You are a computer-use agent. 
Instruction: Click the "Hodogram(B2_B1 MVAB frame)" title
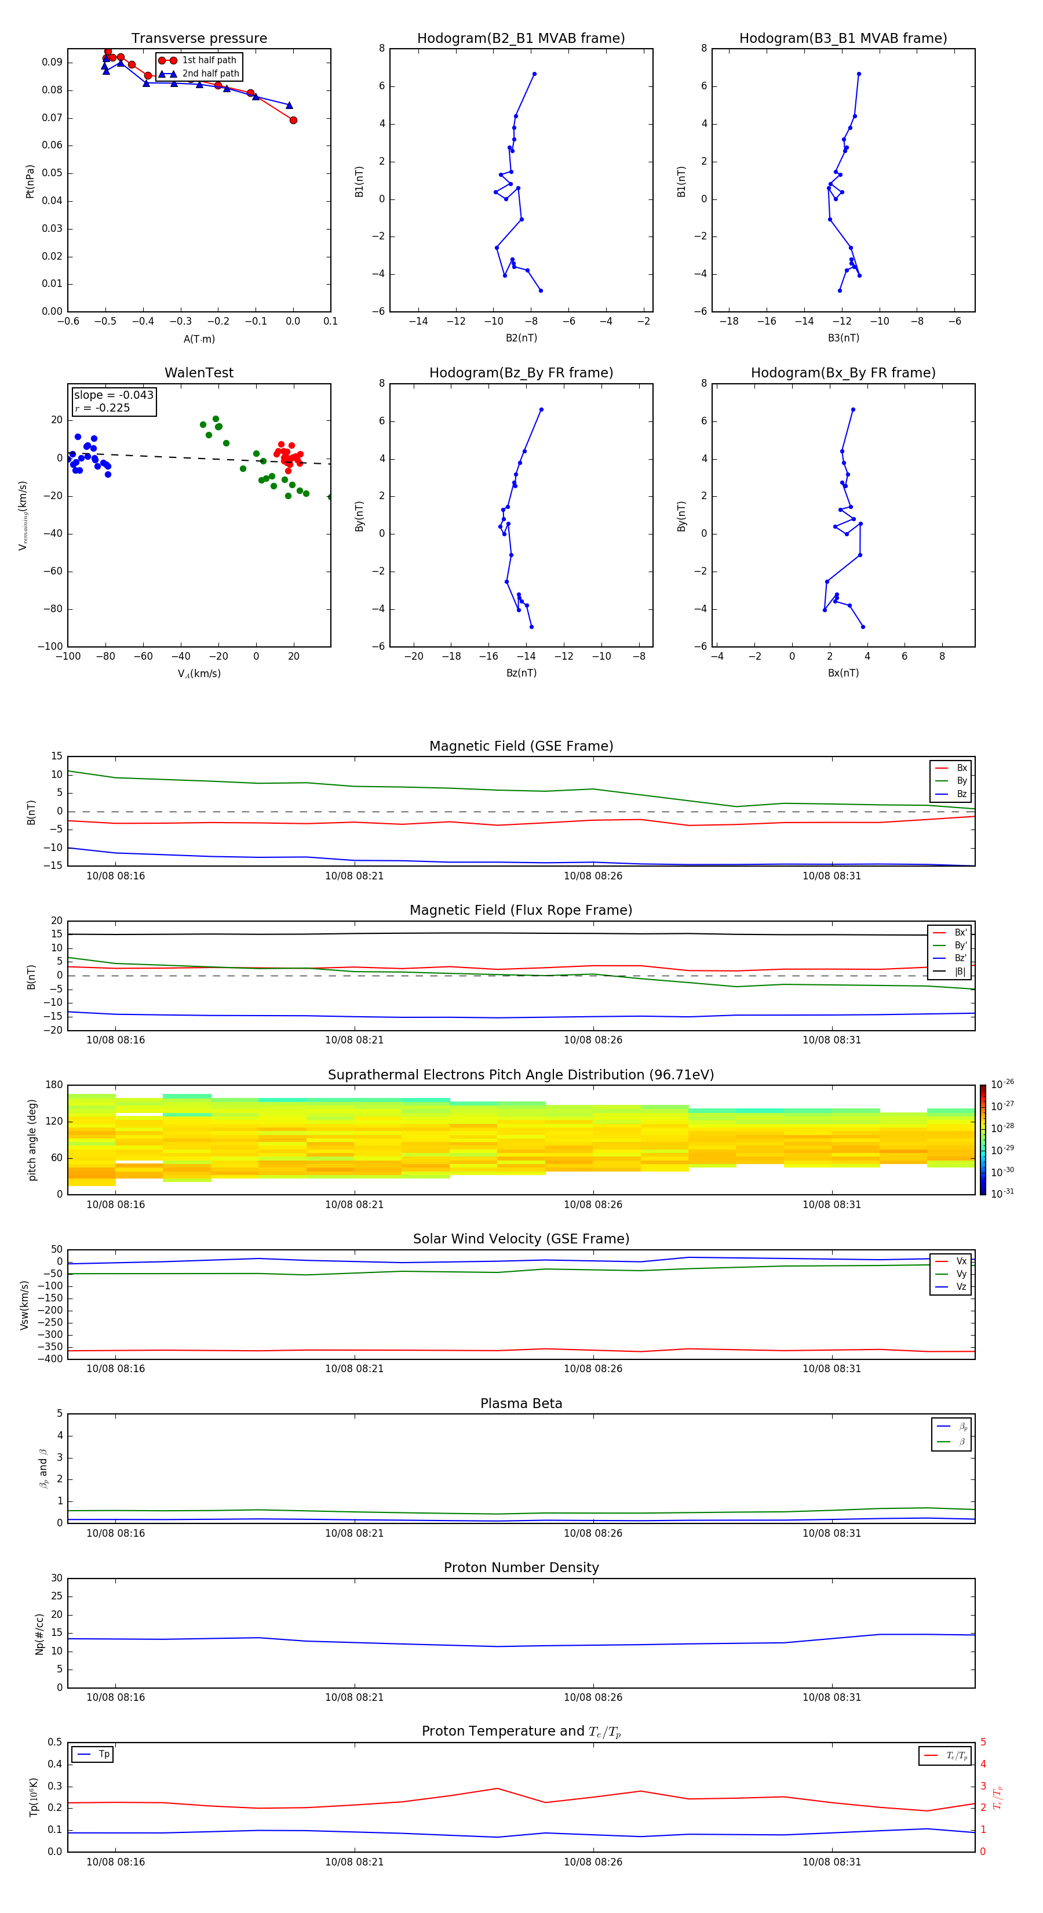521,39
